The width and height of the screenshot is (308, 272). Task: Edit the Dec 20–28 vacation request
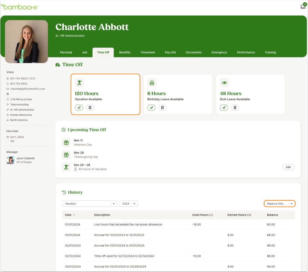(288, 167)
